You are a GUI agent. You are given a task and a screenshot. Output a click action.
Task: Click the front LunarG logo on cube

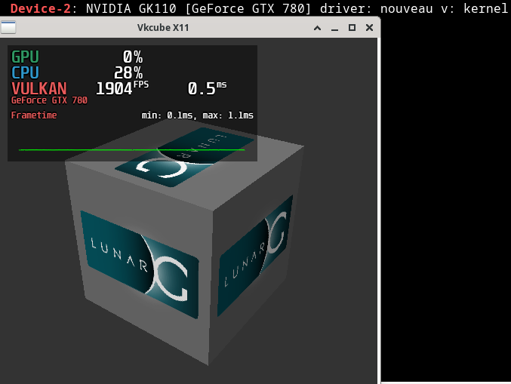[x=140, y=265]
